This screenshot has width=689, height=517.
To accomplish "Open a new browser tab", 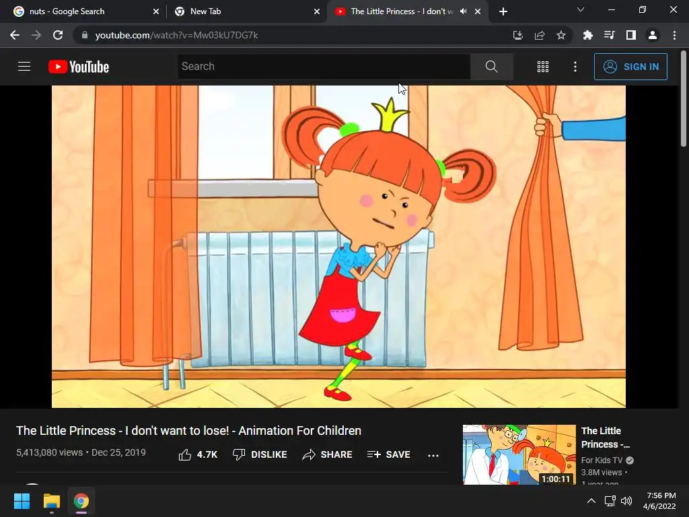I will coord(503,12).
